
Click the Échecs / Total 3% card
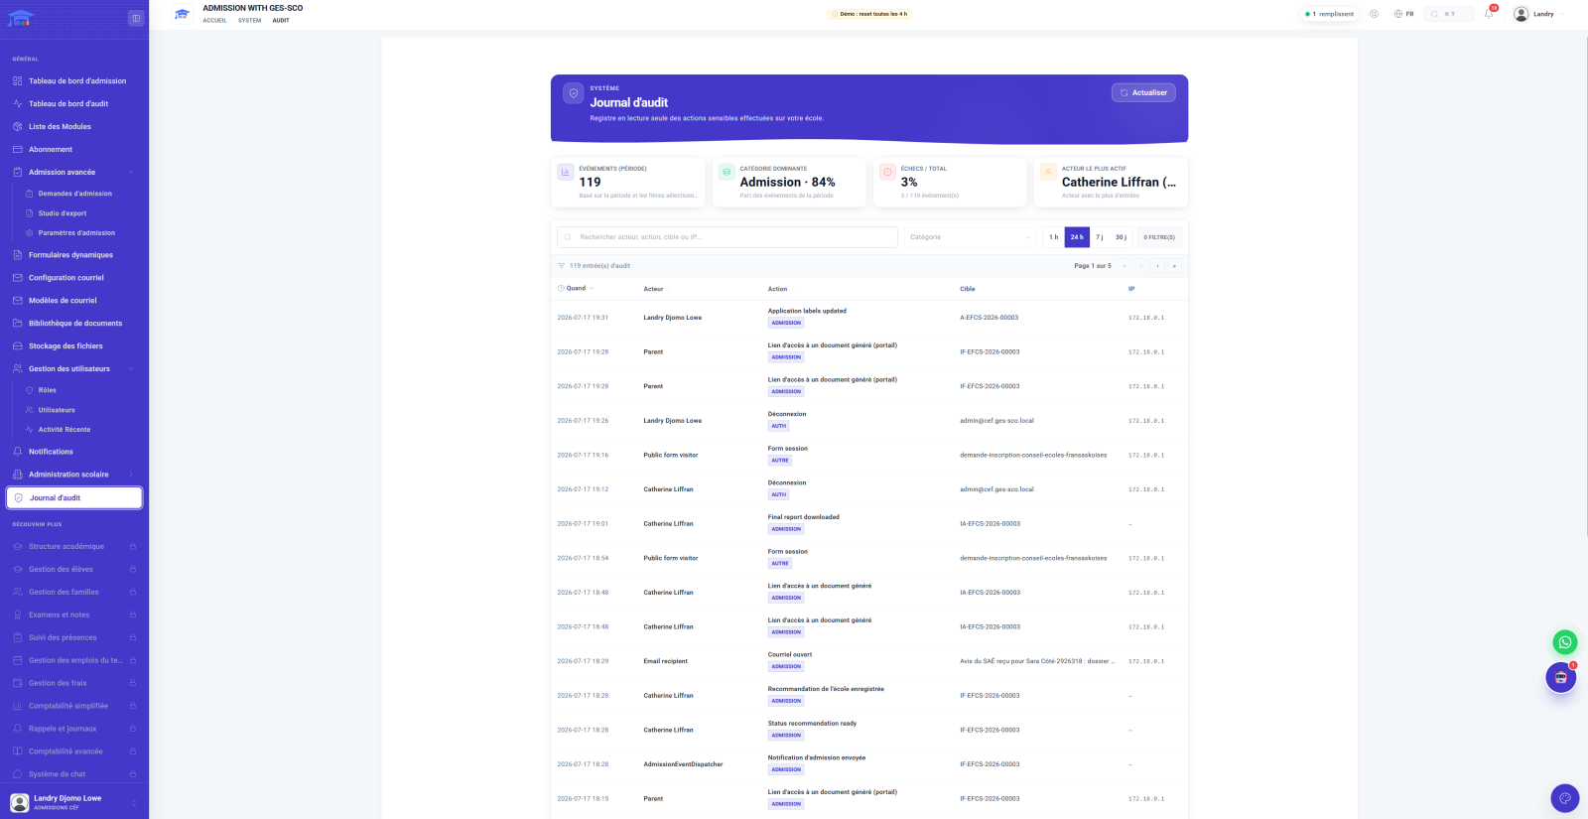click(x=950, y=183)
